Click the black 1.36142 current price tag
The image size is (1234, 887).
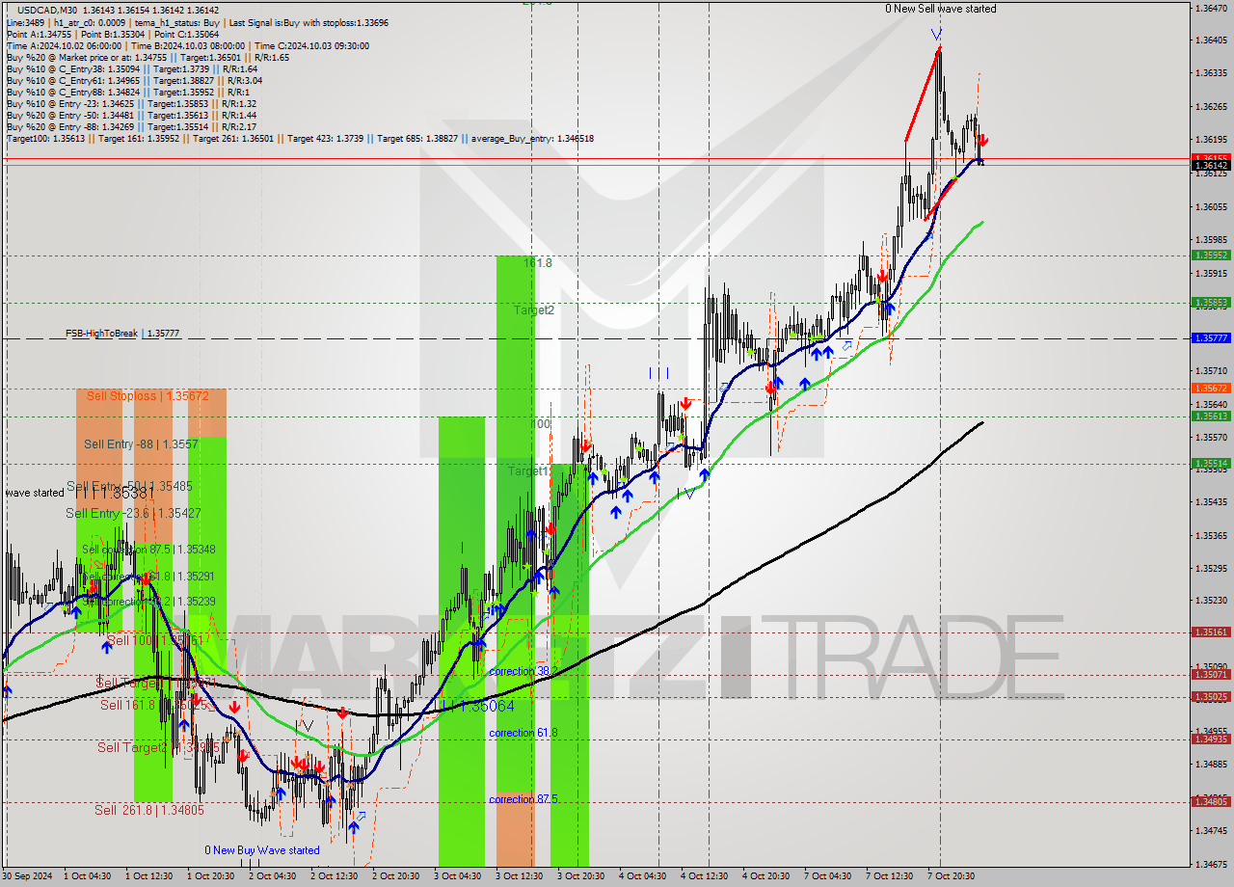[x=1211, y=166]
